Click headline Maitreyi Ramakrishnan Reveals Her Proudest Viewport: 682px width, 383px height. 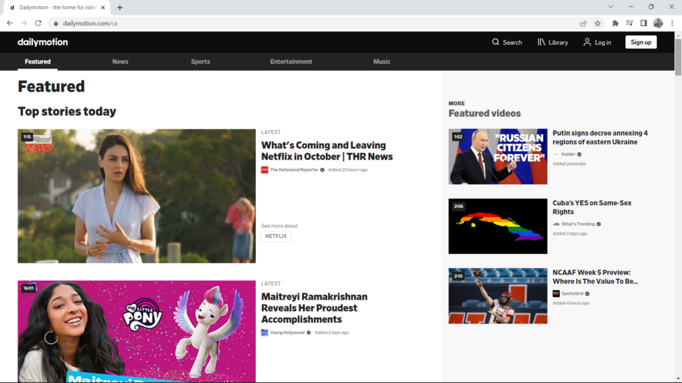pos(314,308)
